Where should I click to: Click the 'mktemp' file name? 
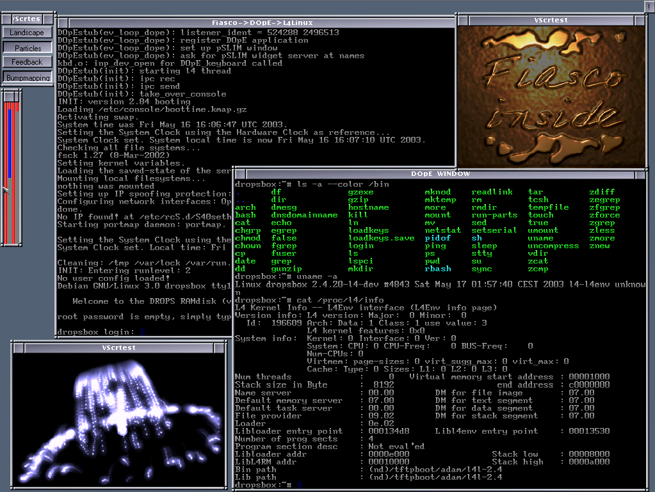pyautogui.click(x=441, y=200)
